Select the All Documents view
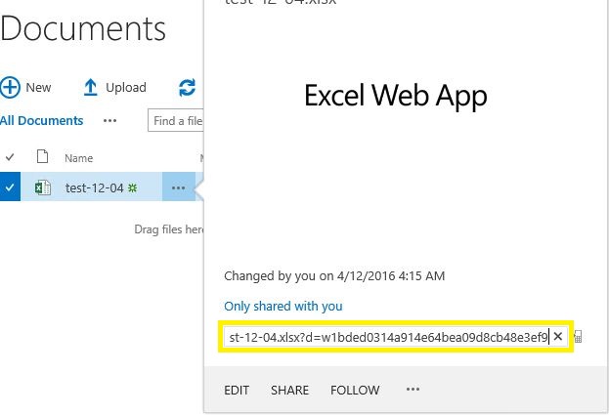This screenshot has width=609, height=415. pyautogui.click(x=42, y=121)
